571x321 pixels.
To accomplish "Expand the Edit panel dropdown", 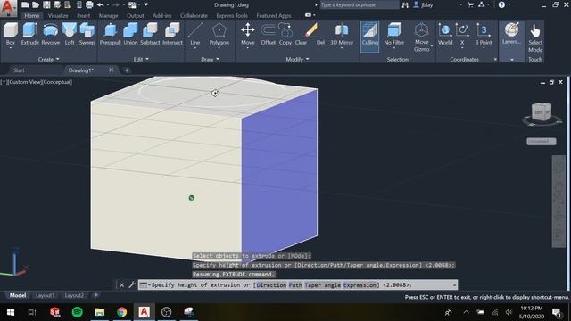I will (x=141, y=60).
